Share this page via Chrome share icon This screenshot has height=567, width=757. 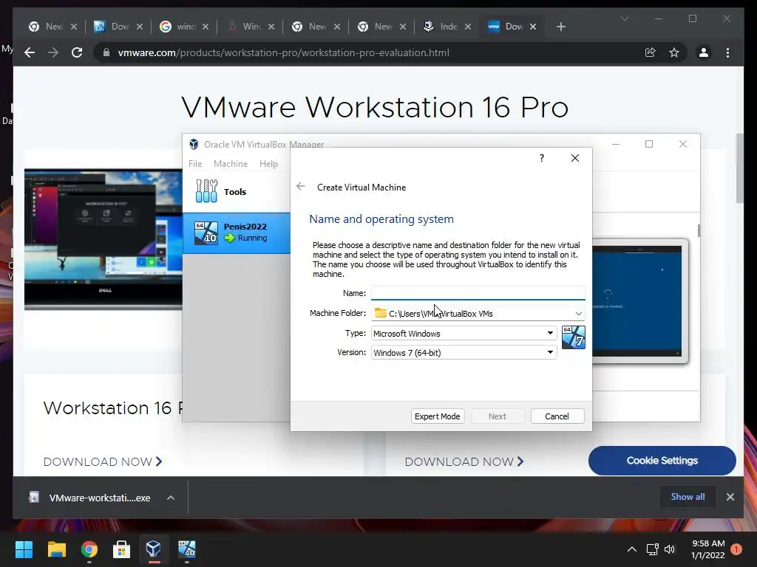click(651, 52)
